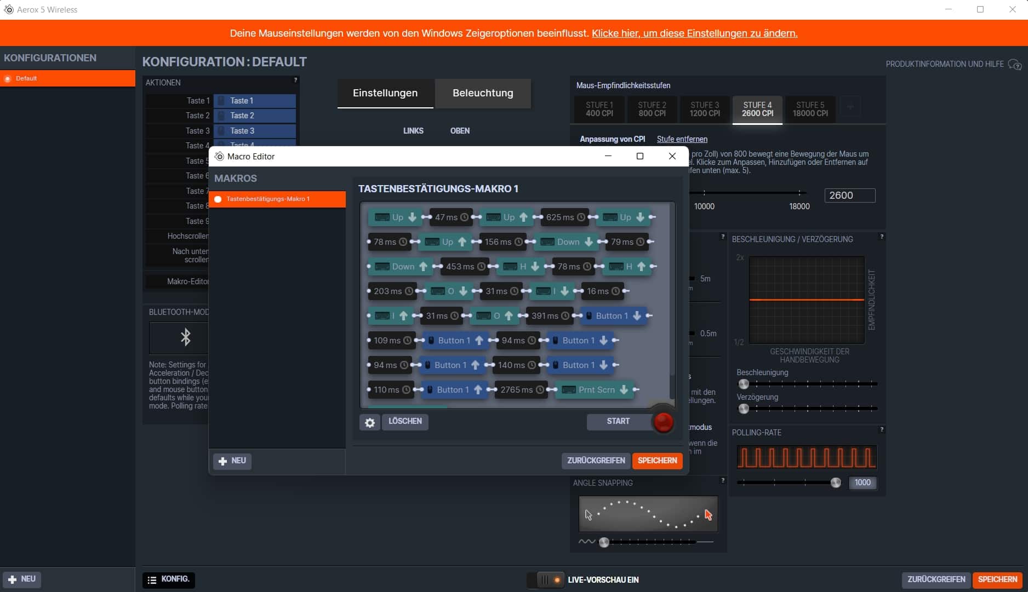Click the help question mark in Aktionen panel

[x=295, y=81]
